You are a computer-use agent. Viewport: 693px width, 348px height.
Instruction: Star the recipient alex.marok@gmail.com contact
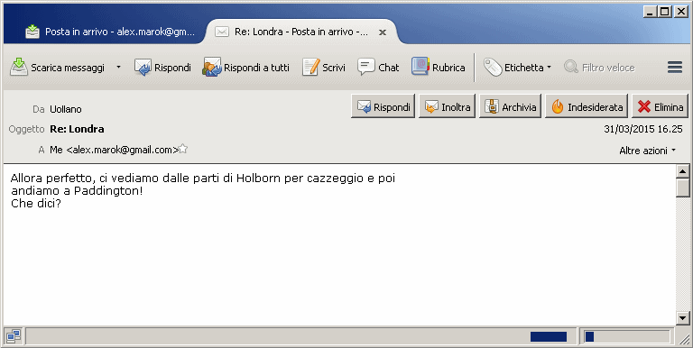point(183,149)
